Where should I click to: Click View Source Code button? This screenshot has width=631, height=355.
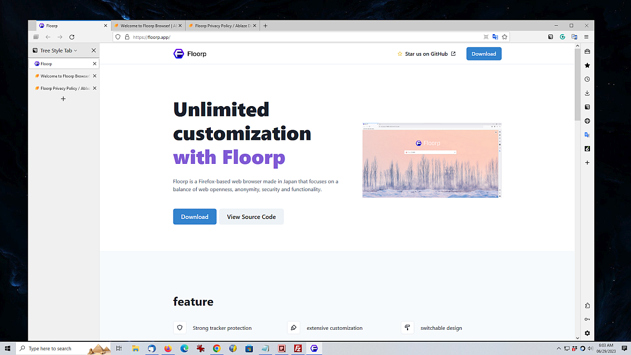(251, 217)
